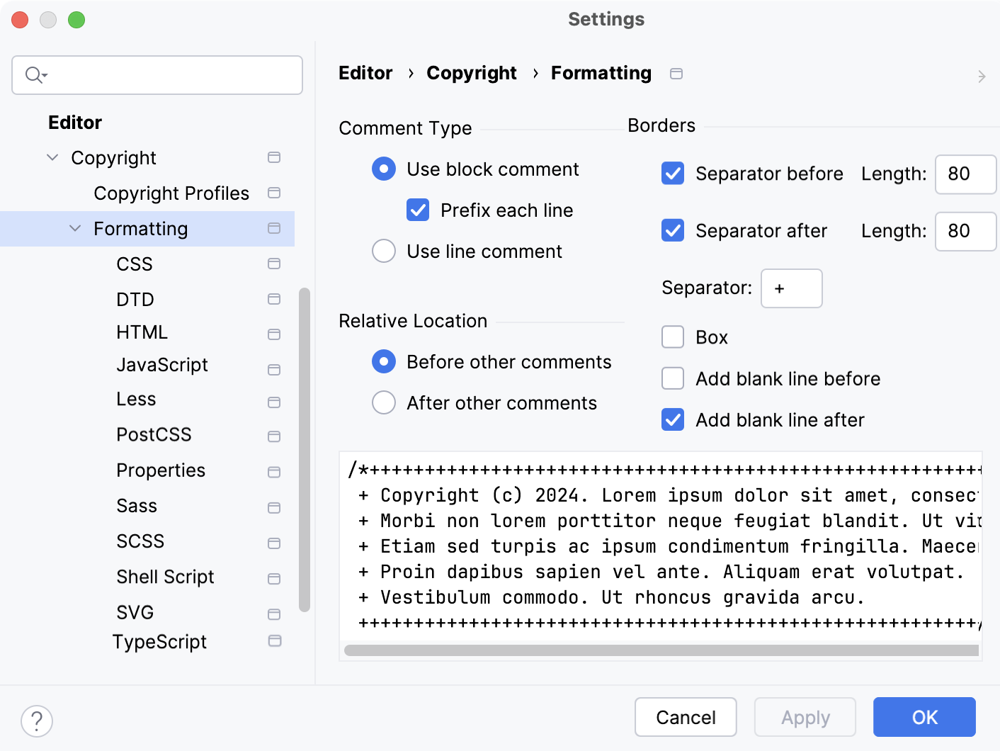Image resolution: width=1000 pixels, height=751 pixels.
Task: Click the icon after the Formatting breadcrumb
Action: click(676, 73)
